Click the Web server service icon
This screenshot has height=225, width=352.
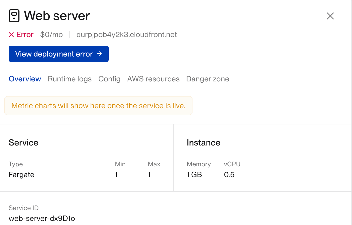pyautogui.click(x=14, y=16)
